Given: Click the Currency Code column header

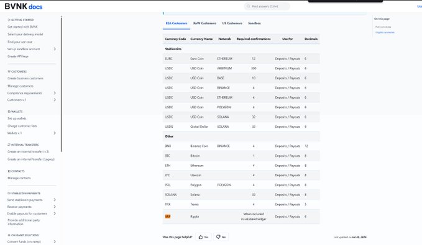Looking at the screenshot, I should coord(175,39).
